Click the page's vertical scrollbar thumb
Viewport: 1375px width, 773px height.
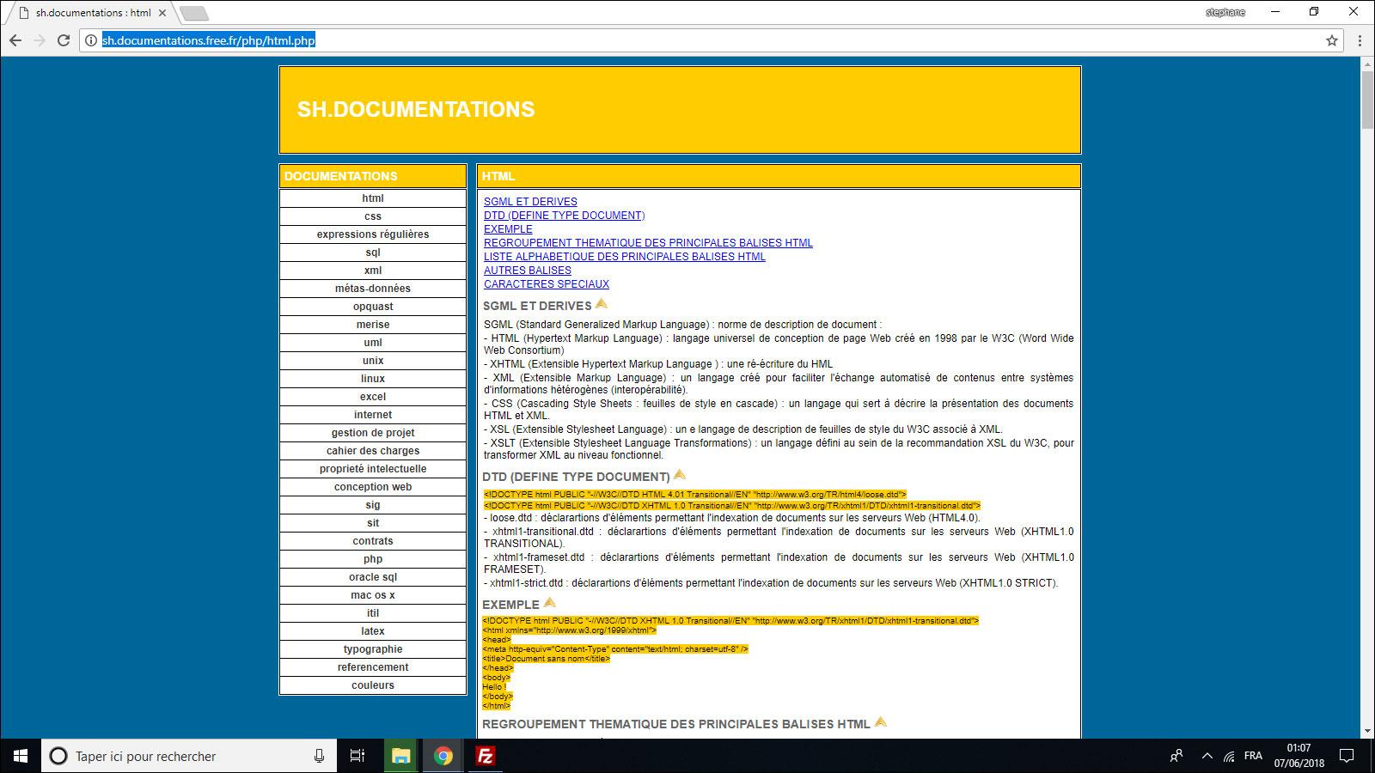point(1367,99)
